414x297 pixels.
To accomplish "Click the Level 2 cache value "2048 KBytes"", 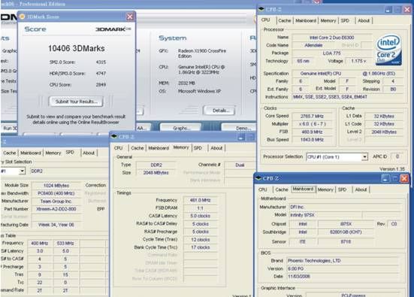I will click(384, 132).
